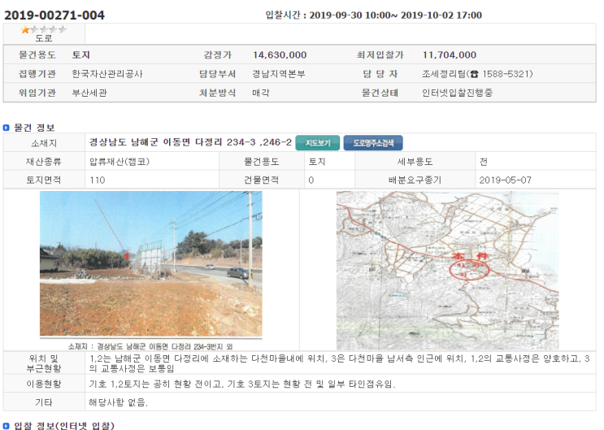Select 매각 disposal method value
Viewport: 604px width, 430px height.
click(261, 93)
